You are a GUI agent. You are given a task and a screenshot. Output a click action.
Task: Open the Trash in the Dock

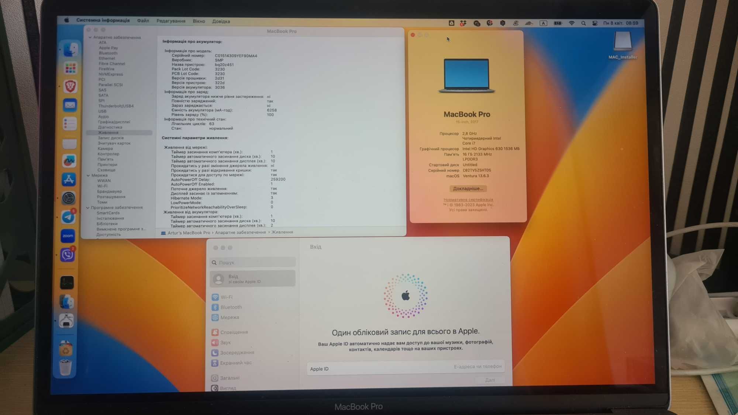coord(65,367)
